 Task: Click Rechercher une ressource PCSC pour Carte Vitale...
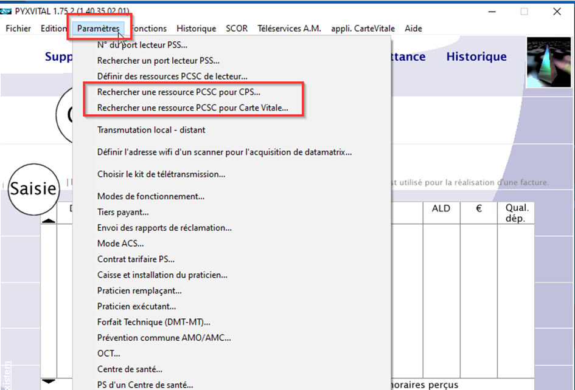coord(232,108)
